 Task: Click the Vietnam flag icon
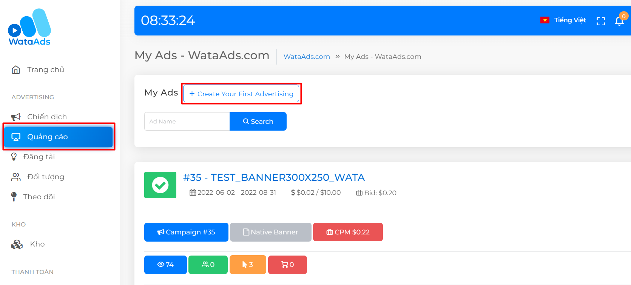point(545,20)
